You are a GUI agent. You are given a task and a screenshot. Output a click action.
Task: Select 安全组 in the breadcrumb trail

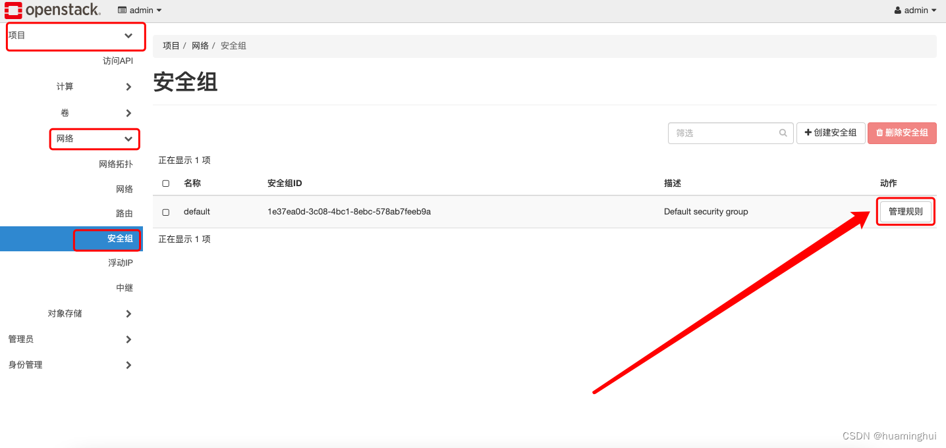click(x=233, y=45)
